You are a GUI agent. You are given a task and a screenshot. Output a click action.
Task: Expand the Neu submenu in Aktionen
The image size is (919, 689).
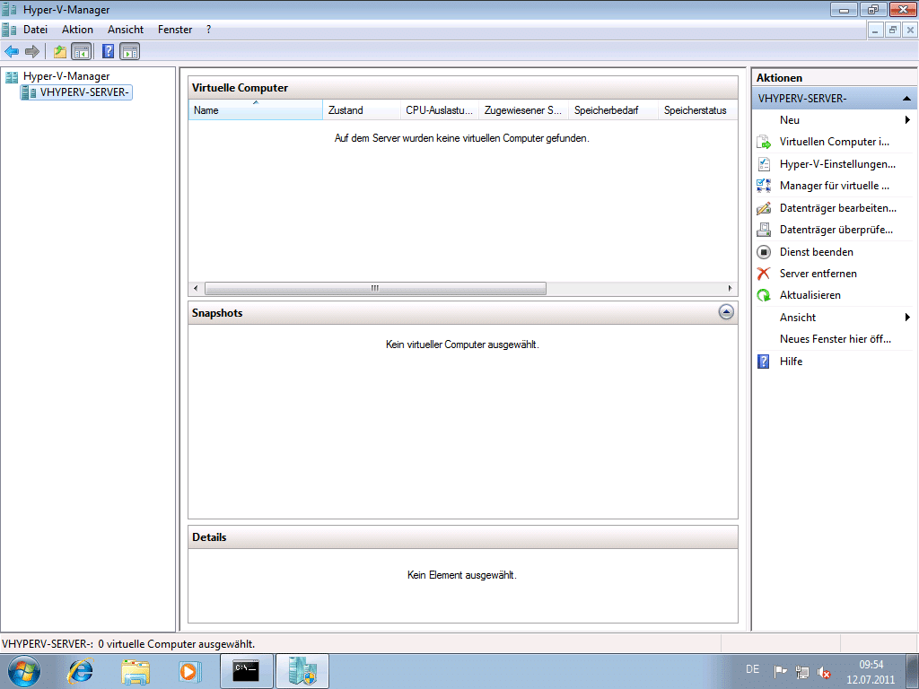[x=907, y=120]
